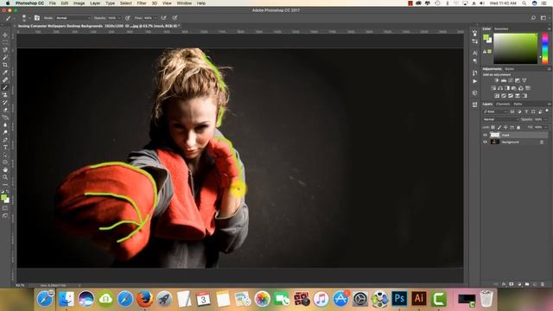
Task: Open brush Flow slider arrow
Action: 156,17
